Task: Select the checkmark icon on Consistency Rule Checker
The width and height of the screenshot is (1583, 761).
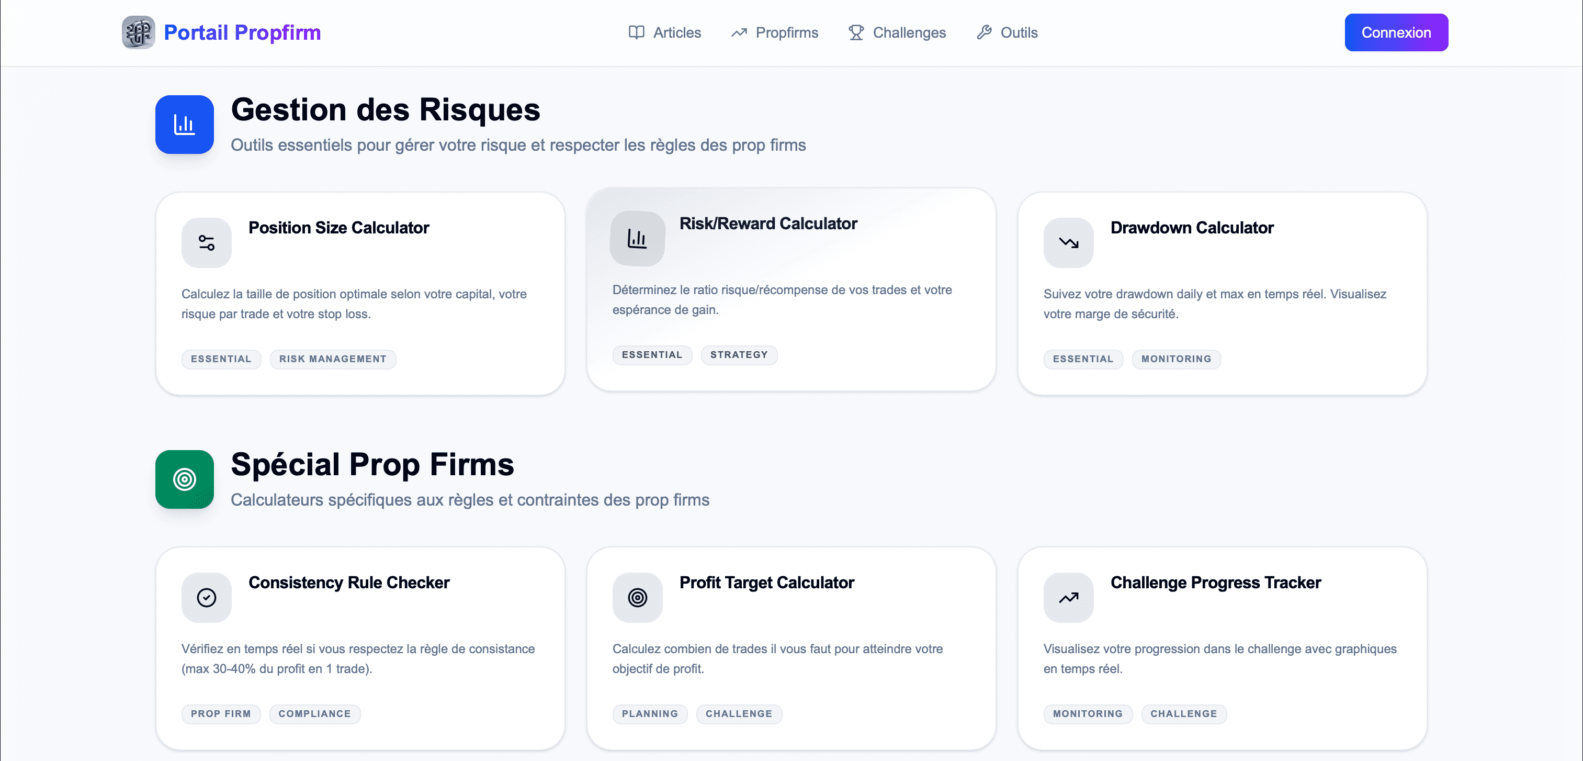Action: pyautogui.click(x=206, y=597)
